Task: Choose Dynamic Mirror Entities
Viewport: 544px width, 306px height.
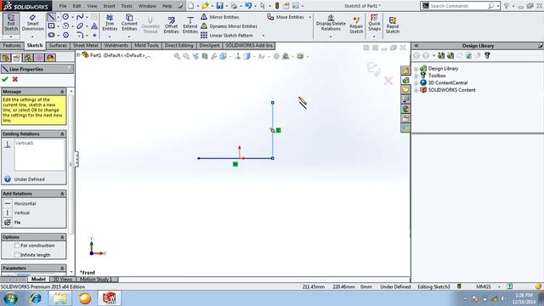Action: 229,26
